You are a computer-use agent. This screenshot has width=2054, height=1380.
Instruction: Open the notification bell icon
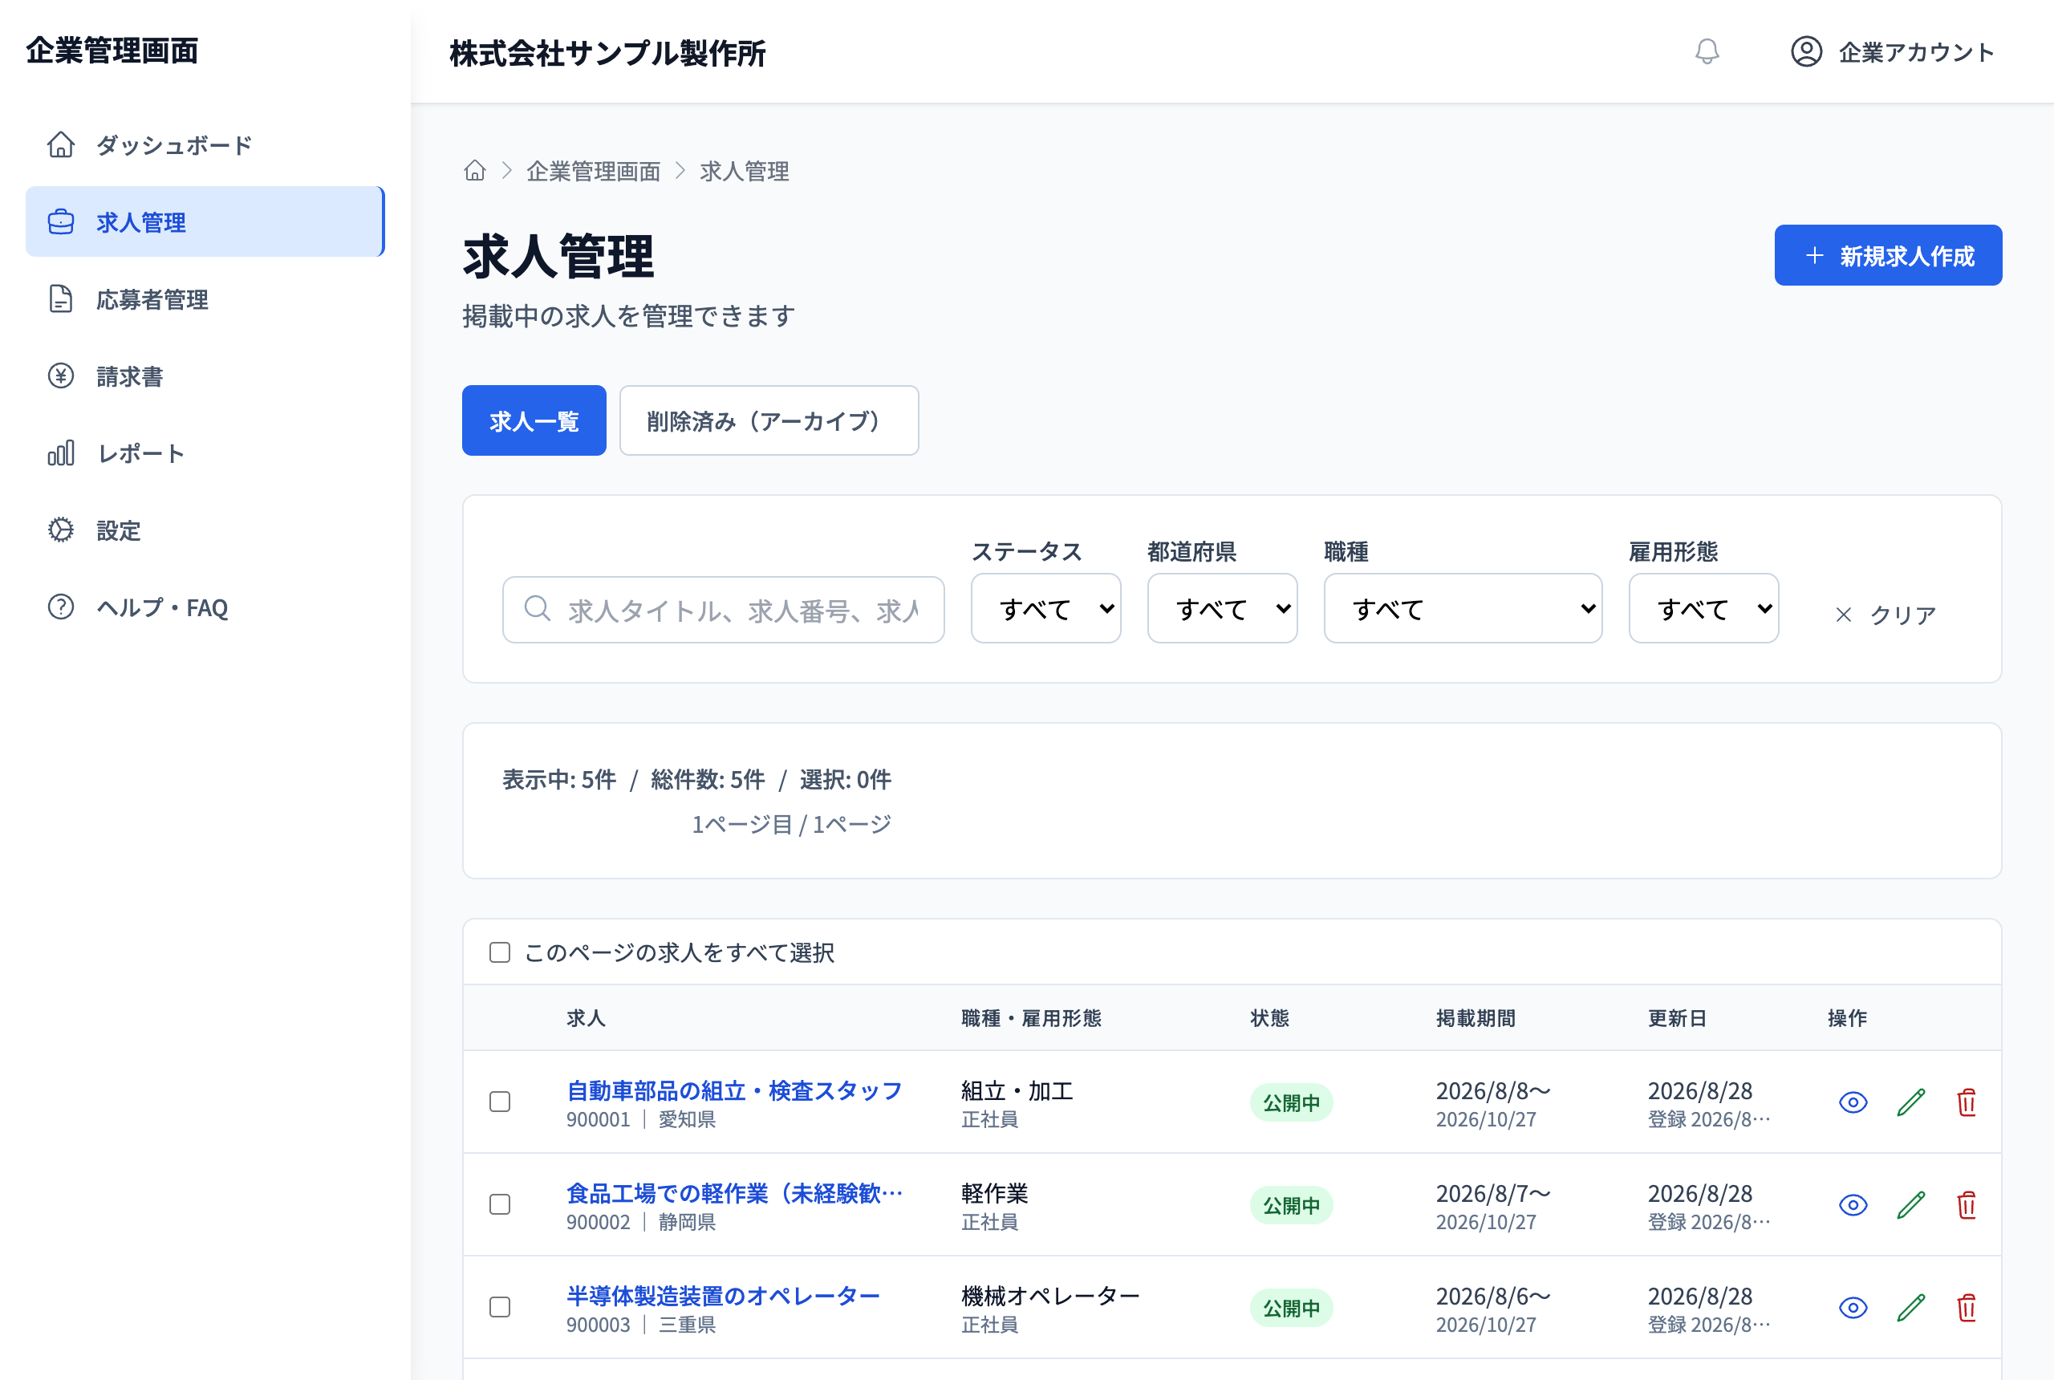pyautogui.click(x=1707, y=51)
